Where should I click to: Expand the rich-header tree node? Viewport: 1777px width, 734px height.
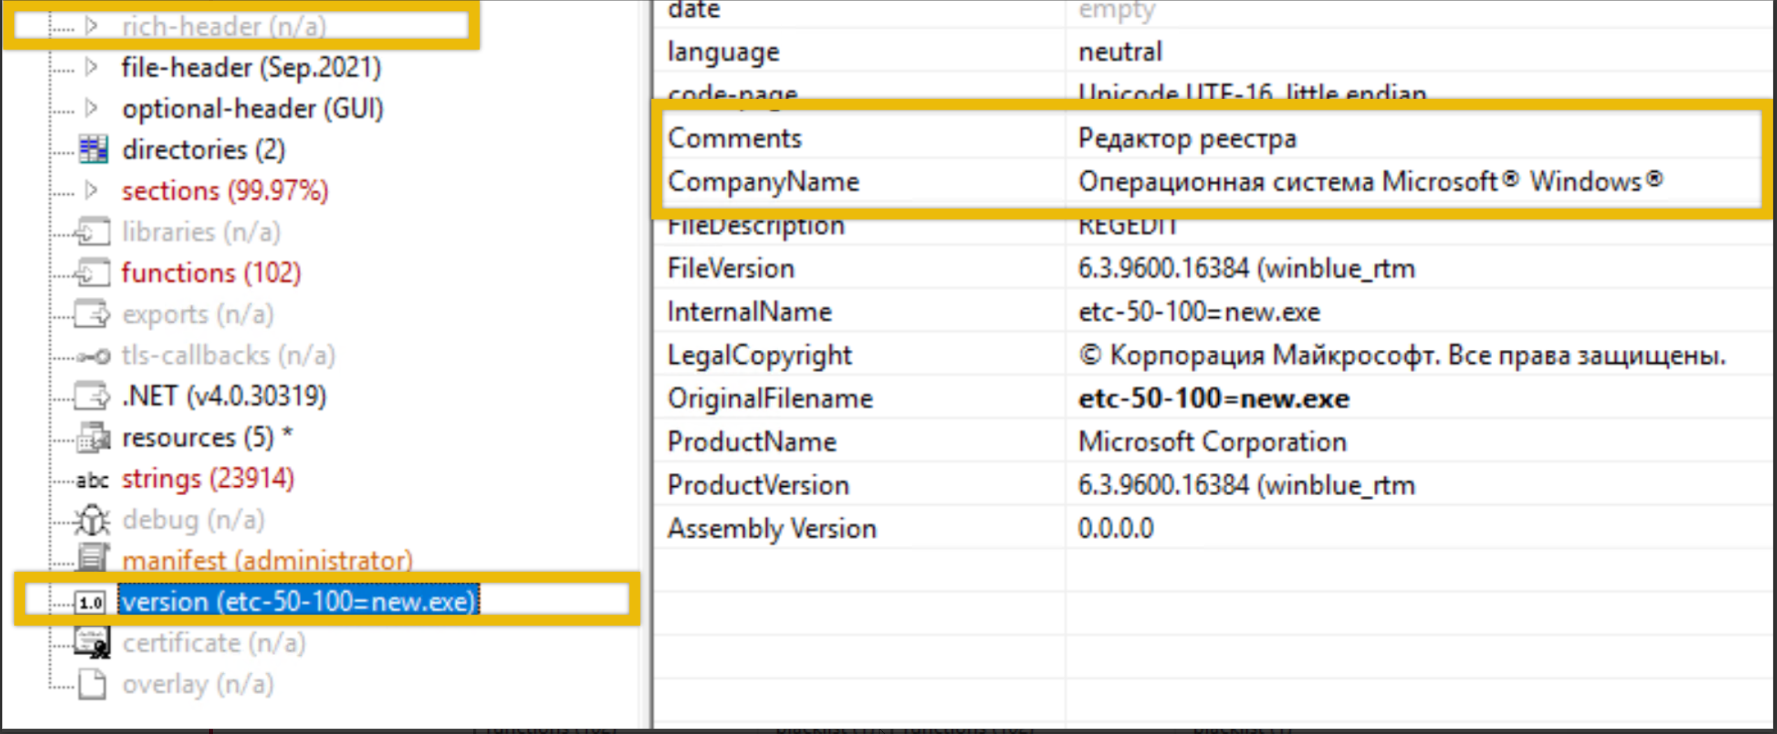(x=91, y=26)
